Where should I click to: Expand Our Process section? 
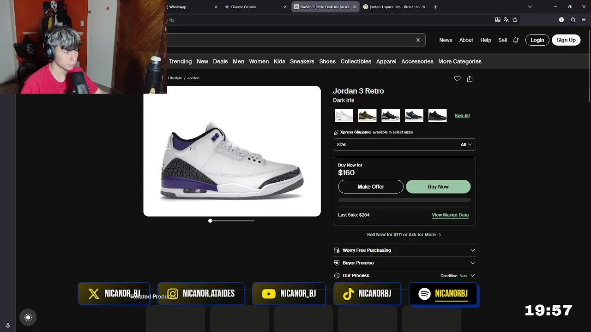(404, 275)
